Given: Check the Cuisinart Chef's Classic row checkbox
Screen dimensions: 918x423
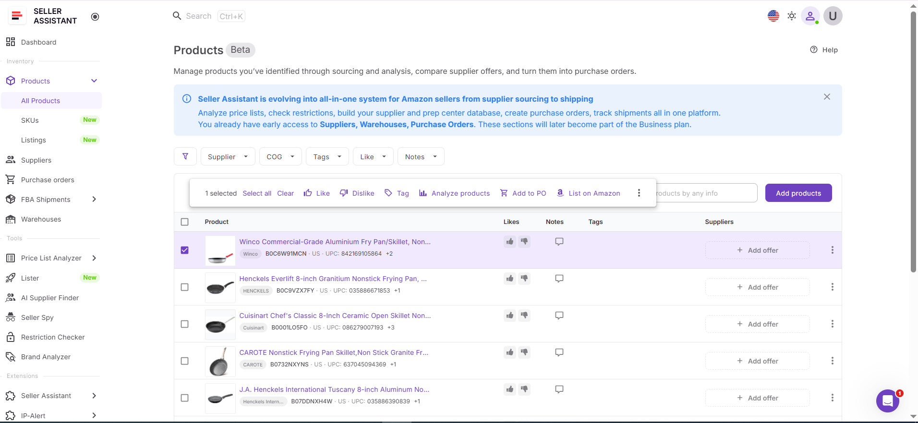Looking at the screenshot, I should (x=185, y=324).
